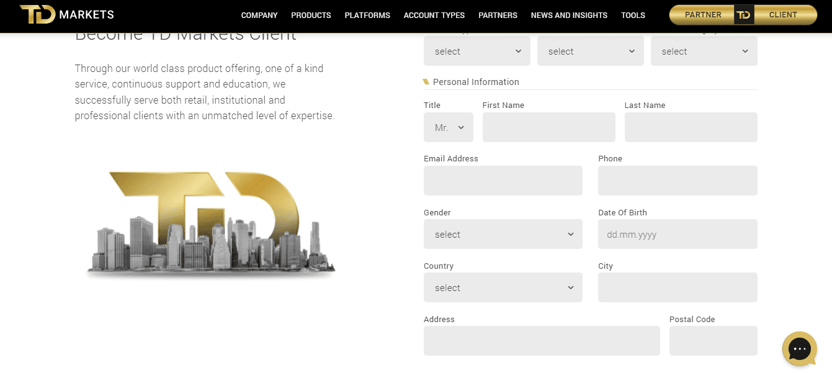Image resolution: width=832 pixels, height=373 pixels.
Task: Focus the Phone input field
Action: click(678, 181)
